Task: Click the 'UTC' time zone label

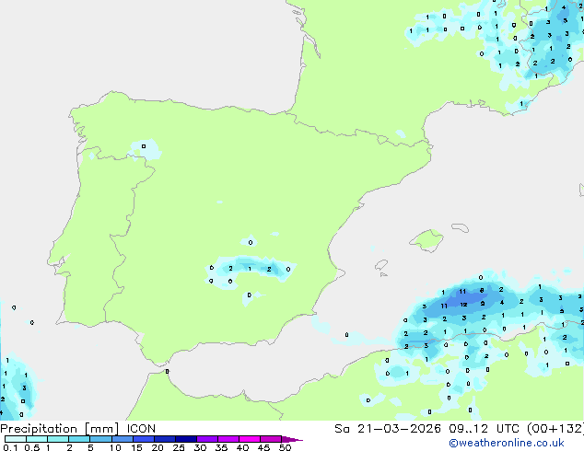Action: pos(508,429)
